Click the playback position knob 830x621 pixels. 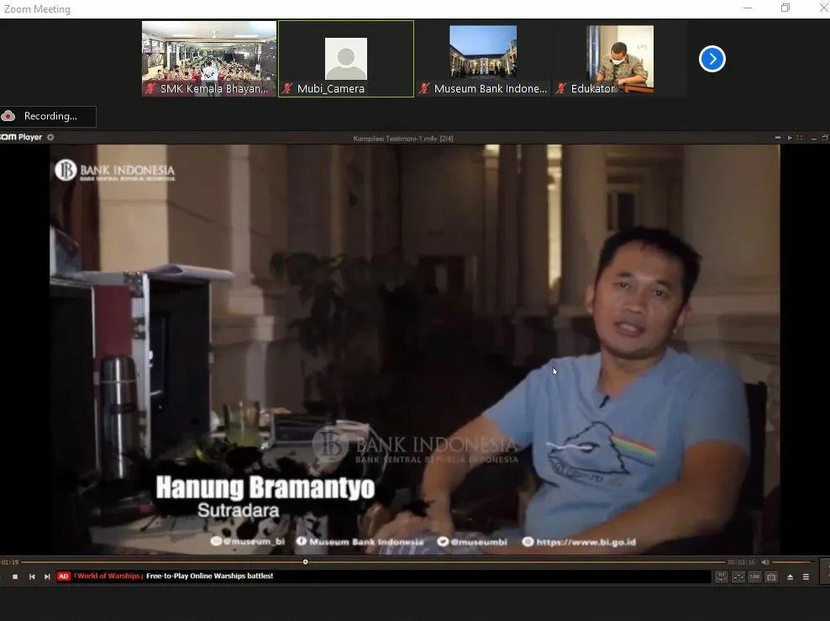click(x=306, y=561)
